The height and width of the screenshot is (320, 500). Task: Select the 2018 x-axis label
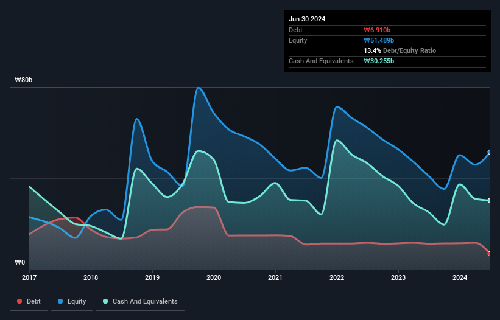pos(91,277)
